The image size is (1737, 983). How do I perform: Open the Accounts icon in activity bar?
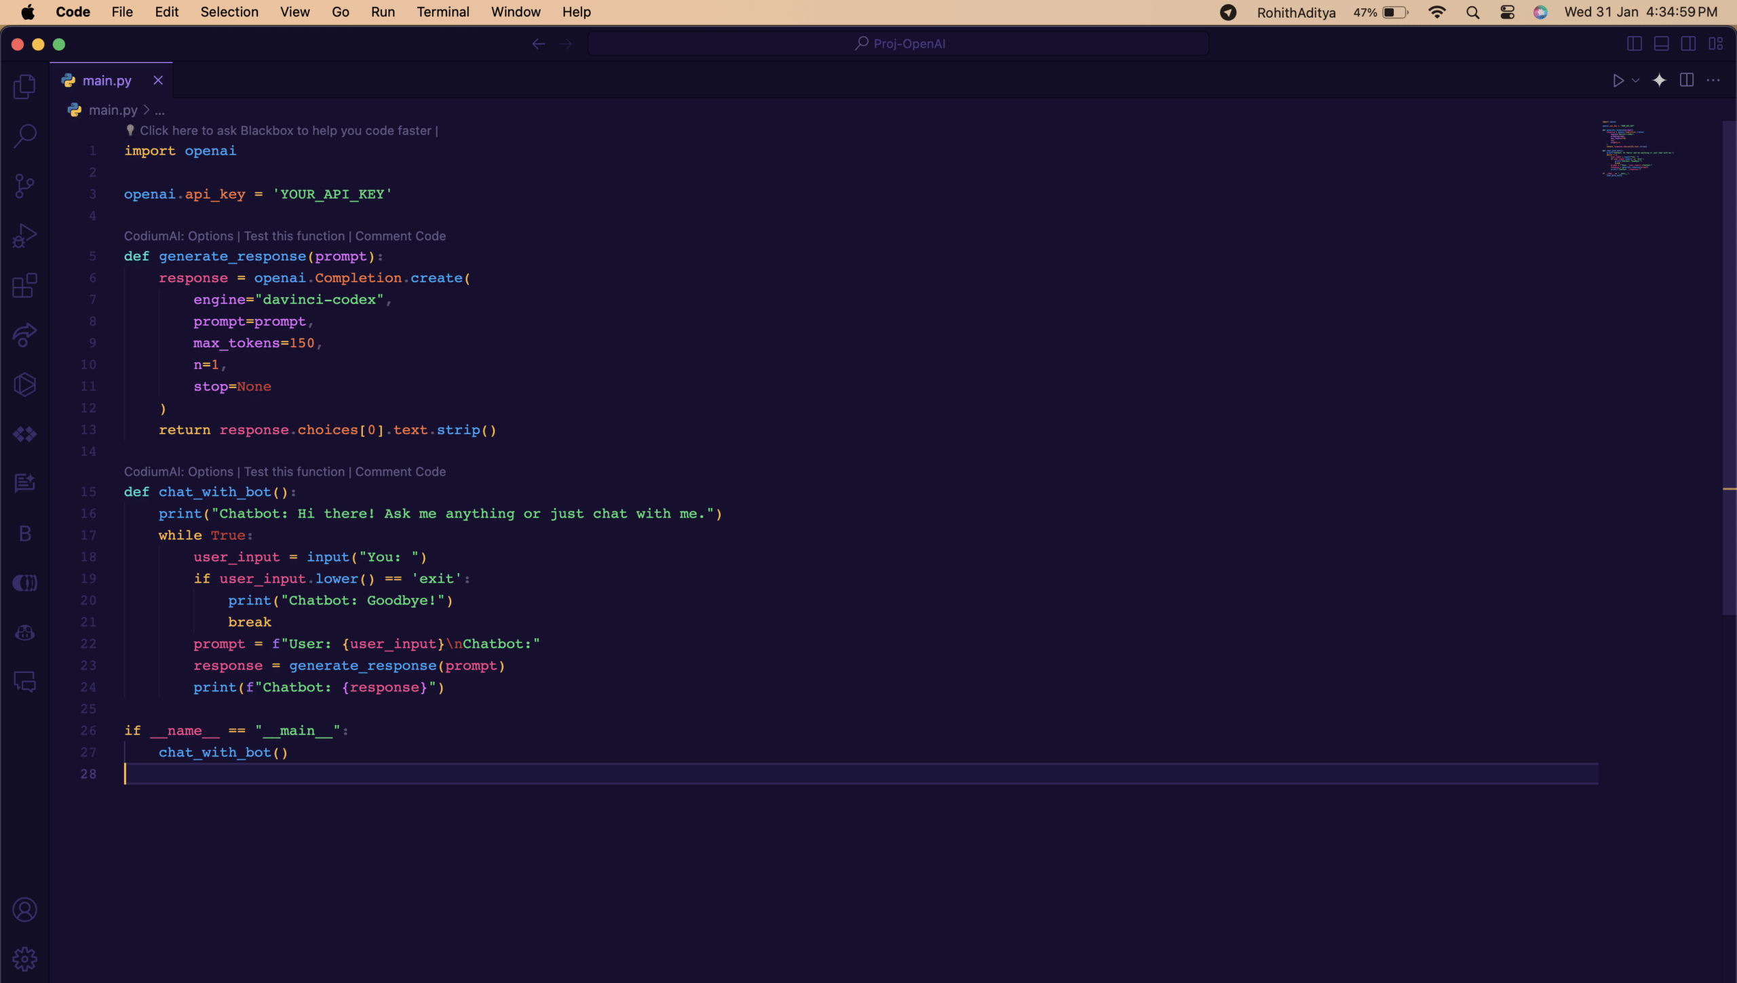click(25, 910)
